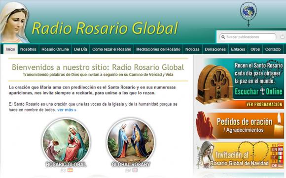Viewport: 286px width, 178px height.
Task: Click VER PROGRAMACION button
Action: pyautogui.click(x=264, y=105)
